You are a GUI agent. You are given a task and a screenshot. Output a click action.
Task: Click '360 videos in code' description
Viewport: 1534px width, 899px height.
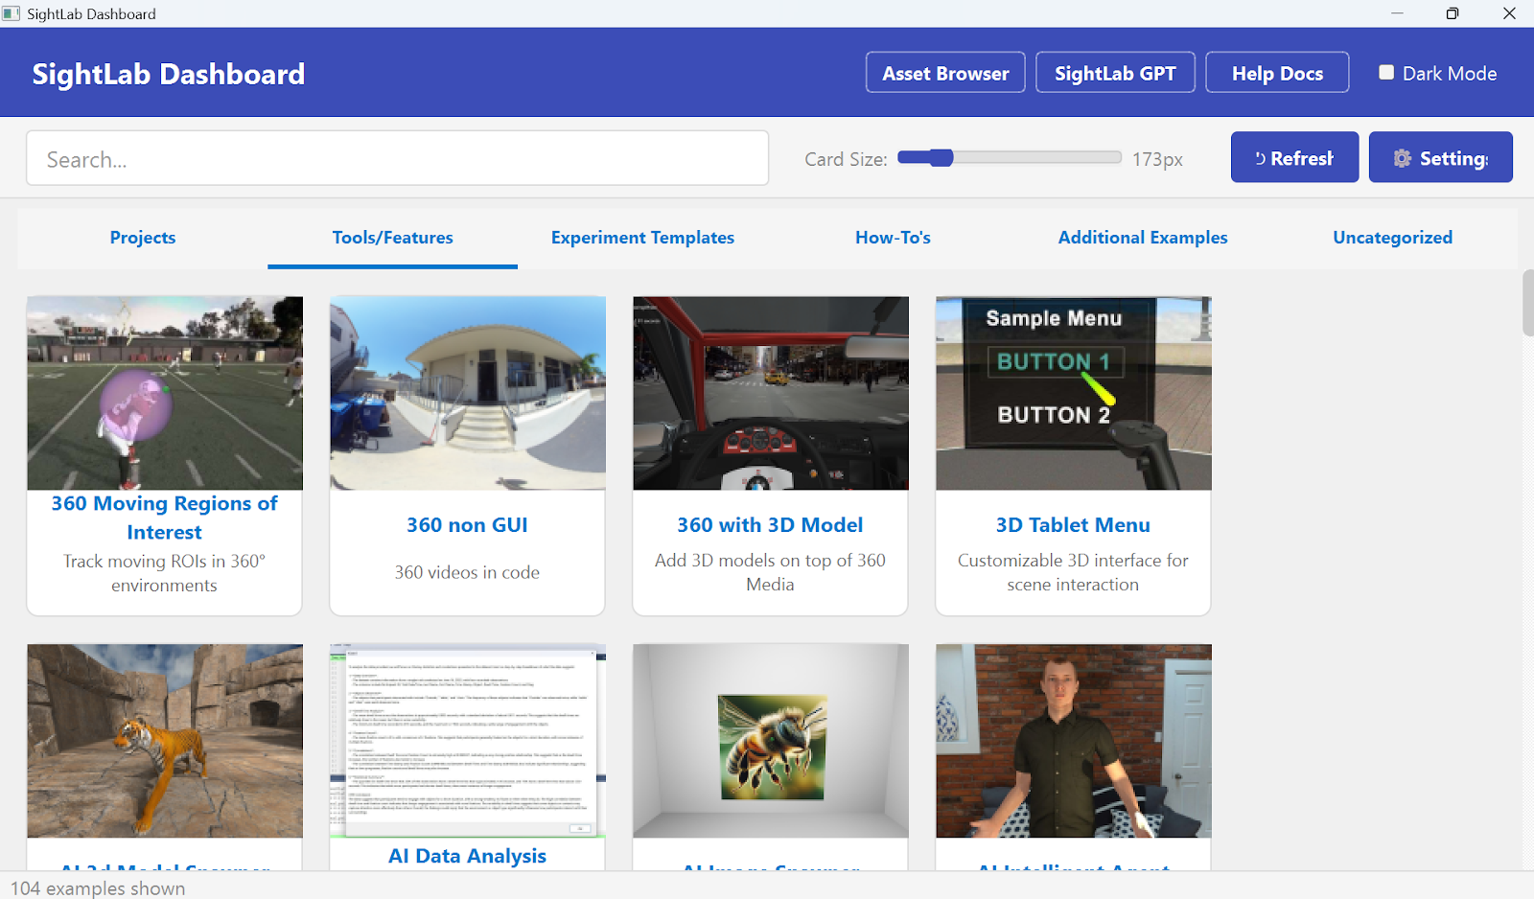tap(467, 572)
